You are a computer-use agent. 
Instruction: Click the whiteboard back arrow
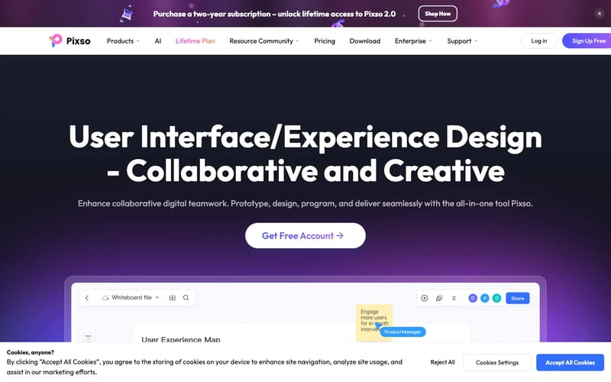pyautogui.click(x=87, y=298)
